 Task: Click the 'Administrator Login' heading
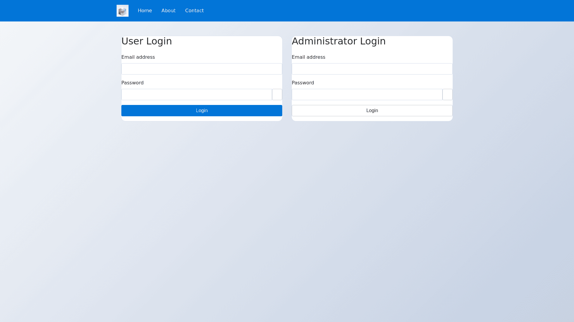click(x=338, y=41)
